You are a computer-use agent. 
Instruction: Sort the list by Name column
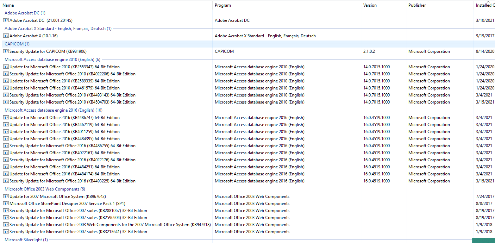8,5
